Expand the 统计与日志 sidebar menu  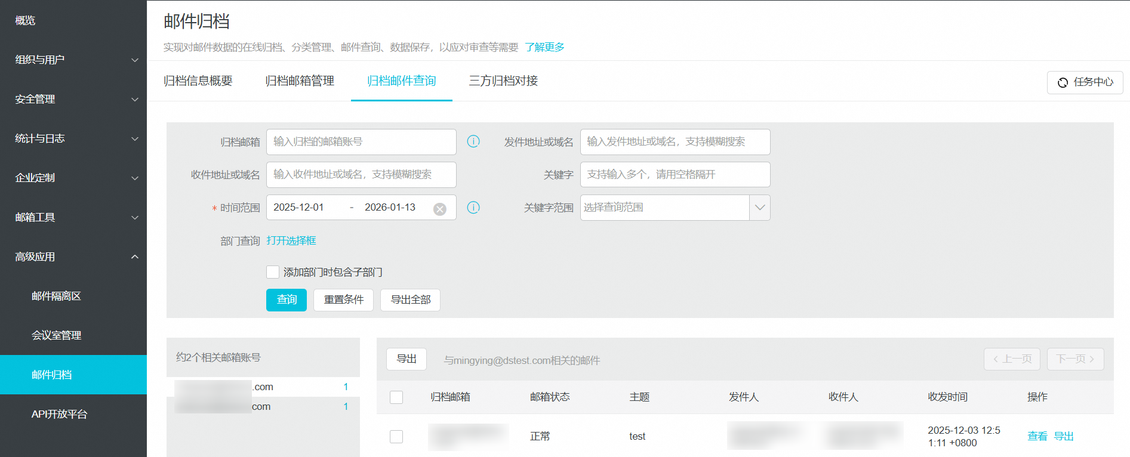(x=73, y=138)
